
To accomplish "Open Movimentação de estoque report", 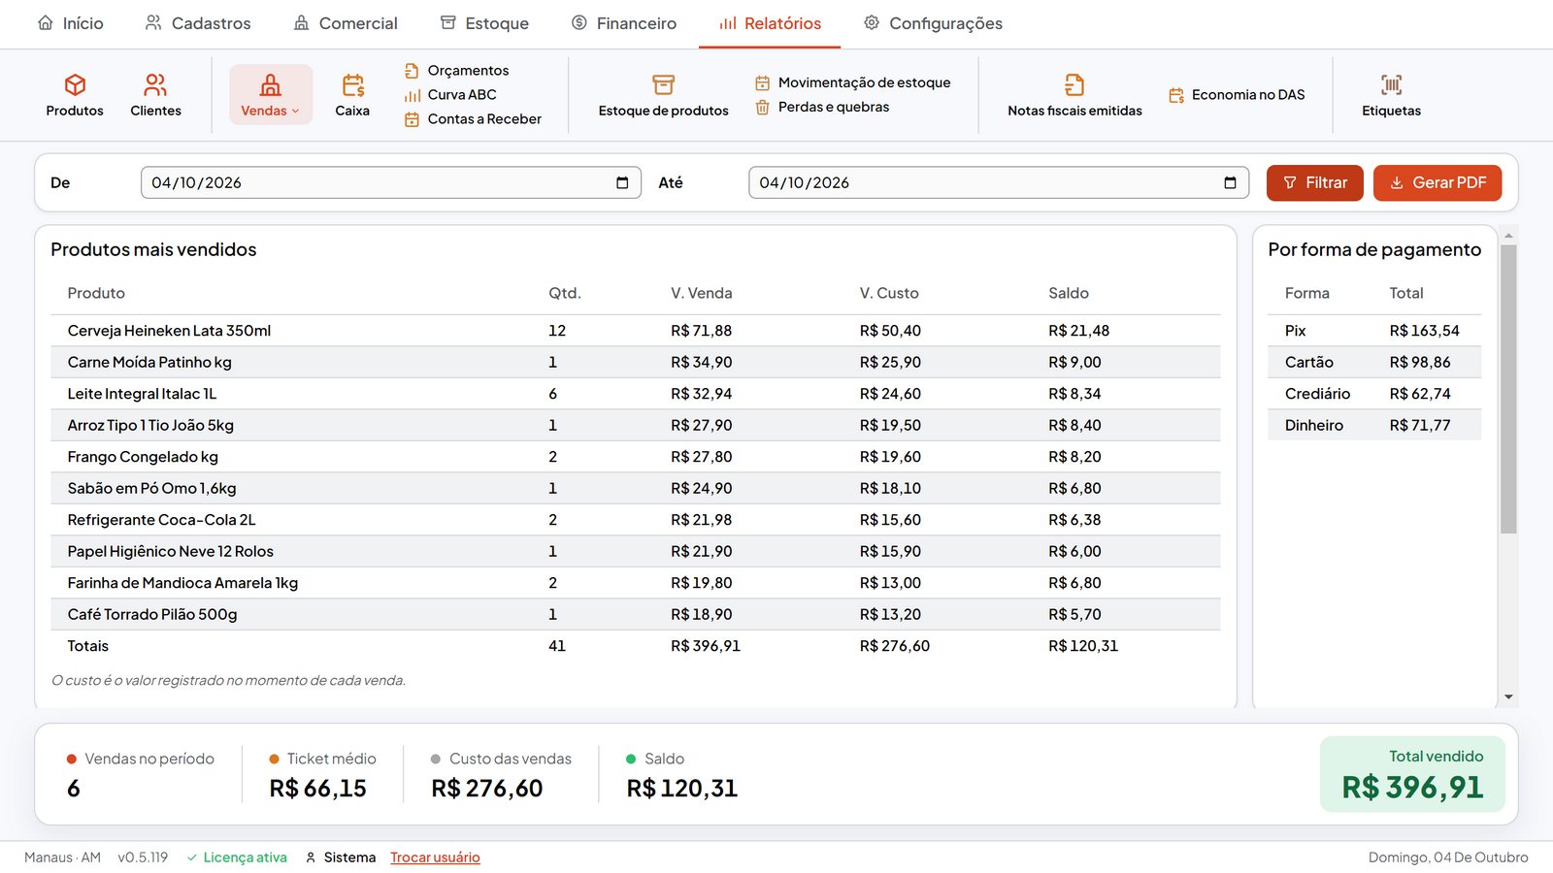I will click(853, 82).
